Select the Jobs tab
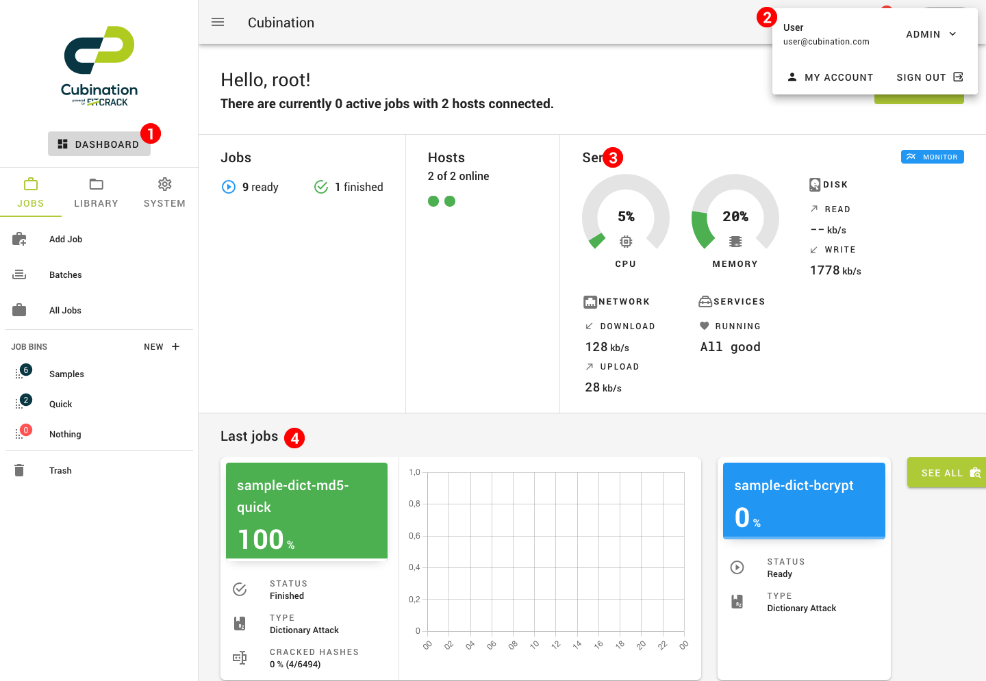986x681 pixels. pos(30,192)
